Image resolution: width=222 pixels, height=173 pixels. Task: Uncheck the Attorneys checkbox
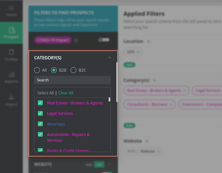click(x=40, y=124)
